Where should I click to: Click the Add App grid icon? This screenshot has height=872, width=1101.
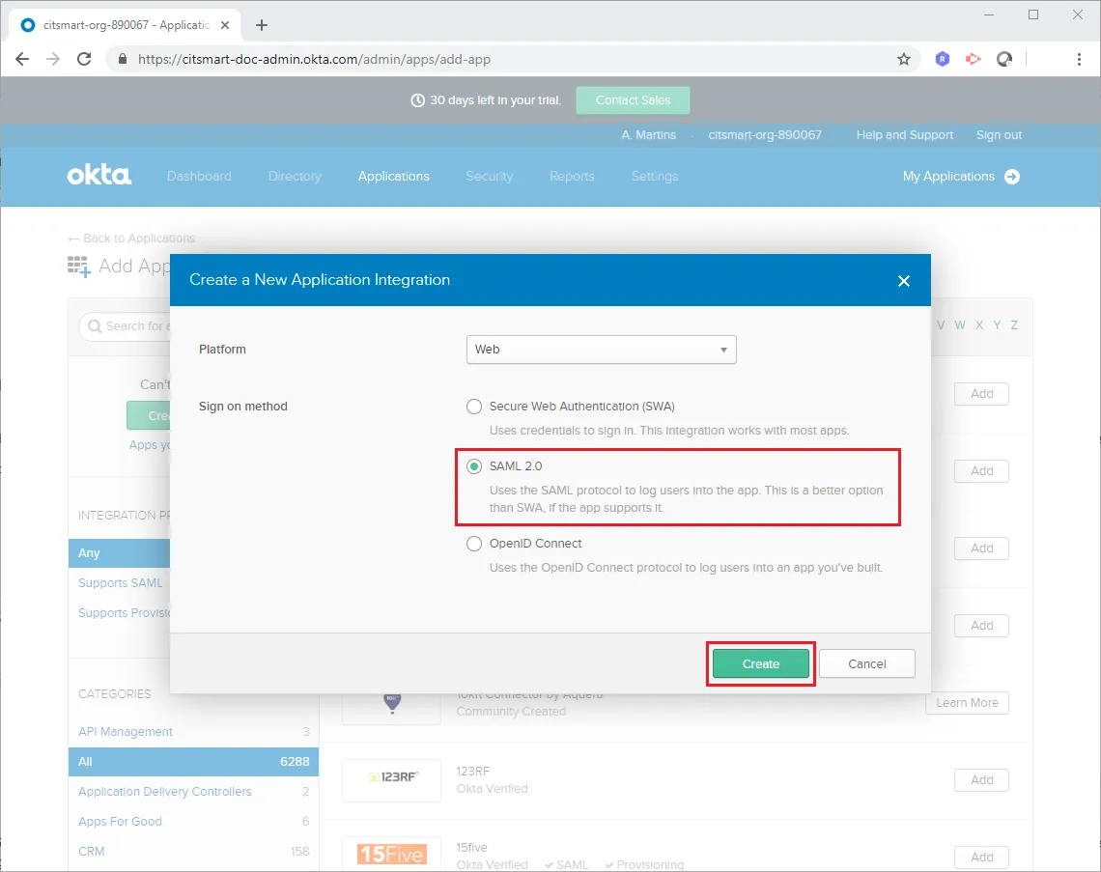click(x=78, y=267)
